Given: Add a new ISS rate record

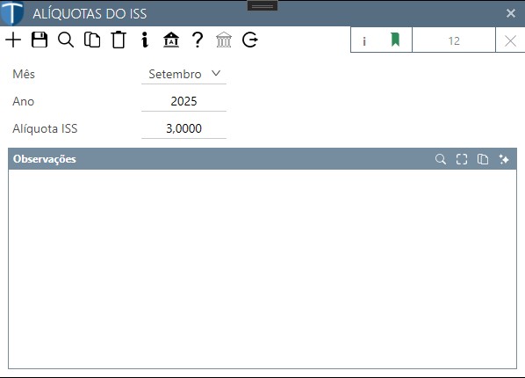Looking at the screenshot, I should click(13, 40).
